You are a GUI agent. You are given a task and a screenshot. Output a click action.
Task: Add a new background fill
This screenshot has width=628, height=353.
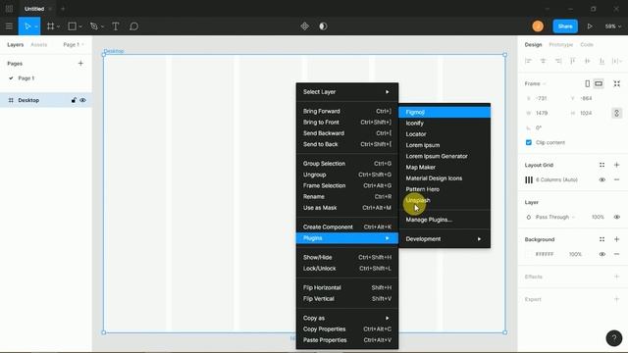point(617,239)
